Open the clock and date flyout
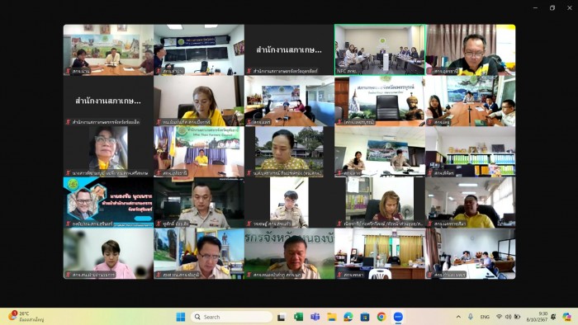Viewport: 578px width, 325px height. [x=537, y=317]
